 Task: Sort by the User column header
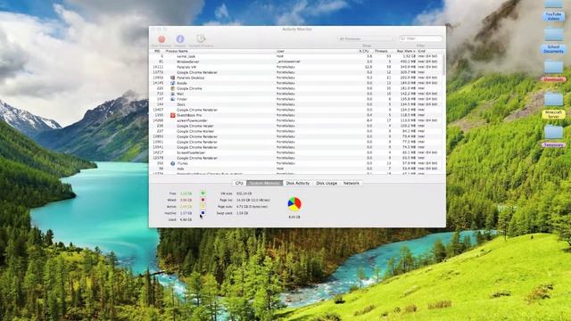tap(316, 52)
